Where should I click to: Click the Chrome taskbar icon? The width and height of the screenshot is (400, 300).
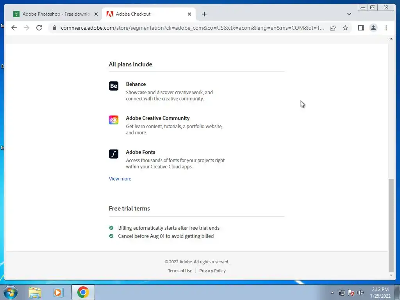tap(83, 292)
